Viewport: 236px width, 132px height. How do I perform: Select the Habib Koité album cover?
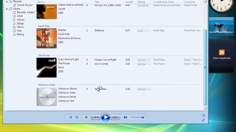(x=46, y=11)
